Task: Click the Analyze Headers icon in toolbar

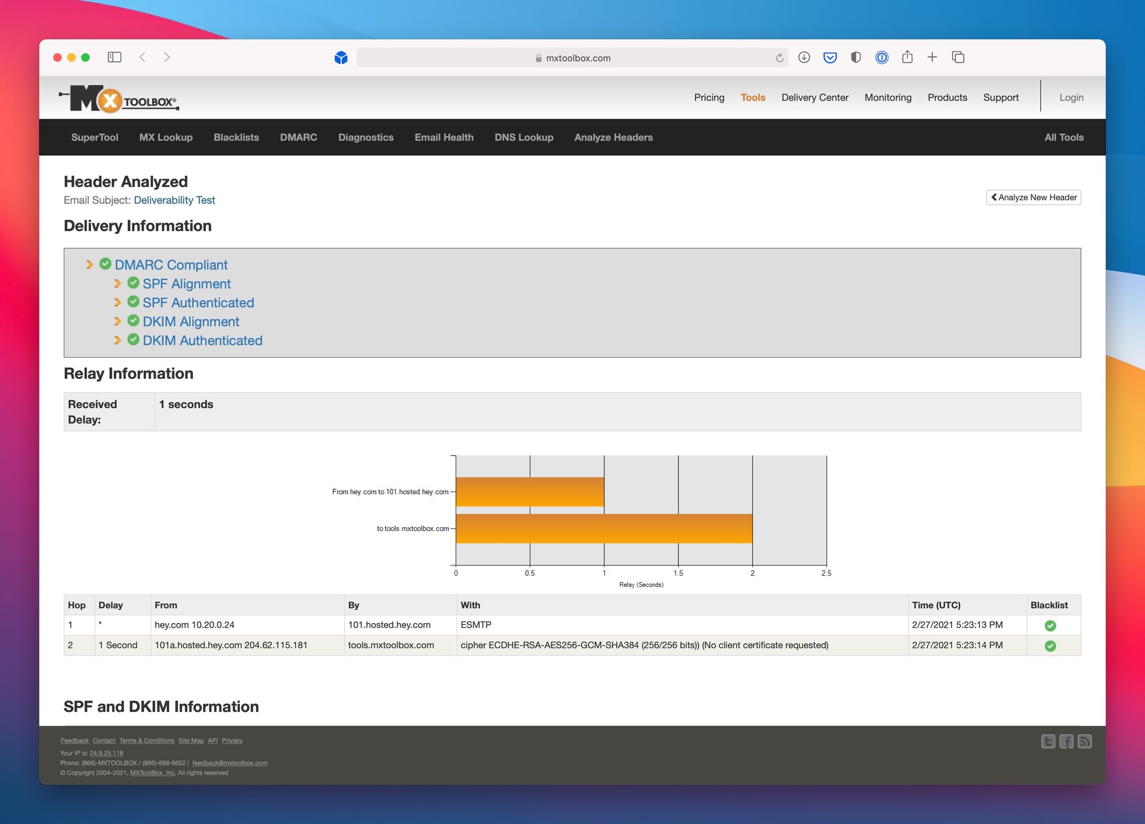Action: (x=613, y=137)
